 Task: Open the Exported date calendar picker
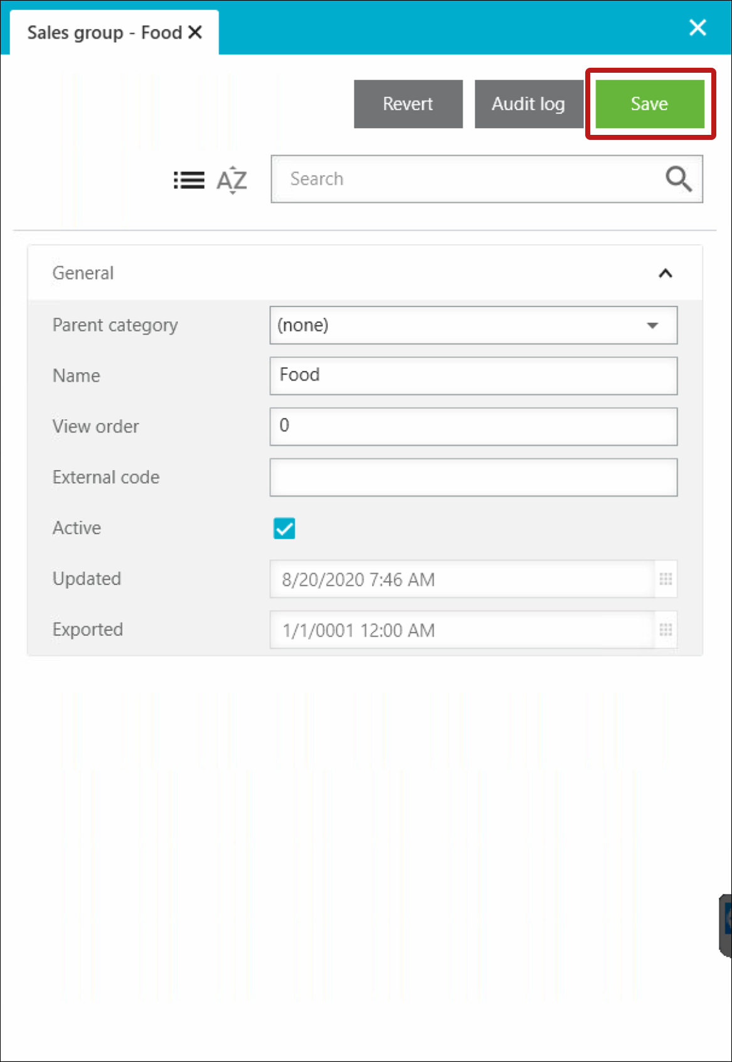tap(666, 630)
